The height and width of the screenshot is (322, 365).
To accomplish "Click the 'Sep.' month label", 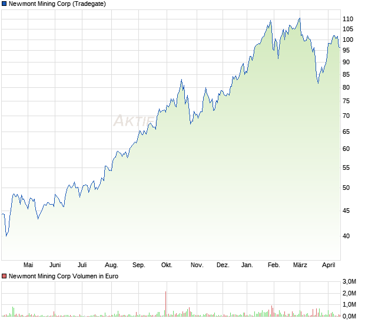I will coord(139,265).
